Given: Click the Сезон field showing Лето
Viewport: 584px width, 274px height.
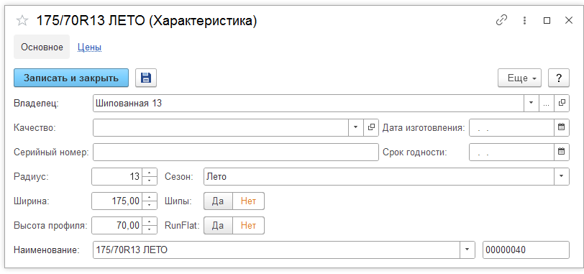Looking at the screenshot, I should tap(379, 176).
